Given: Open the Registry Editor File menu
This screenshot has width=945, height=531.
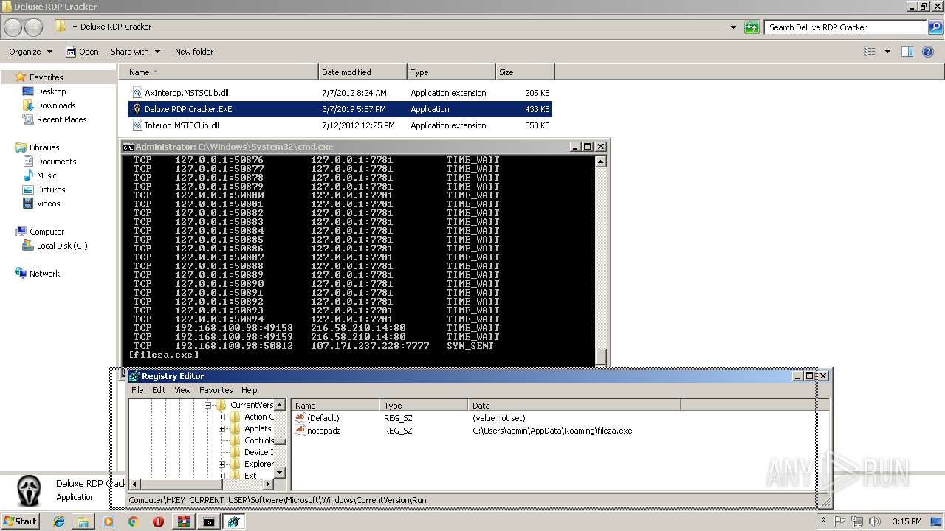Looking at the screenshot, I should tap(137, 390).
